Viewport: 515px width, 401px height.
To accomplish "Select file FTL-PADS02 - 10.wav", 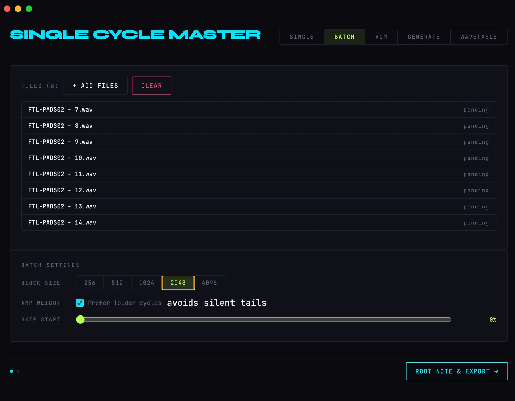I will tap(259, 158).
